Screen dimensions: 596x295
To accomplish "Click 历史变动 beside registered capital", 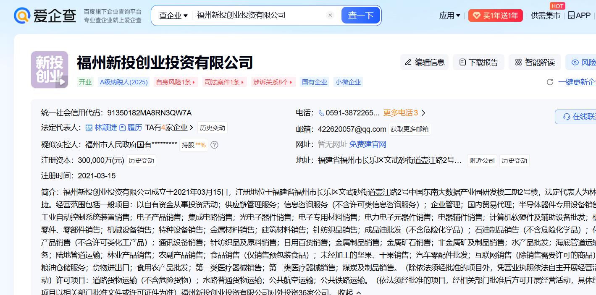I will pos(141,160).
